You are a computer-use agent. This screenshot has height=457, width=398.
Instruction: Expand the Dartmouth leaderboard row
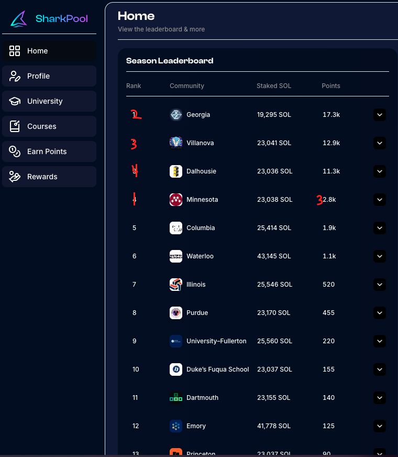380,398
